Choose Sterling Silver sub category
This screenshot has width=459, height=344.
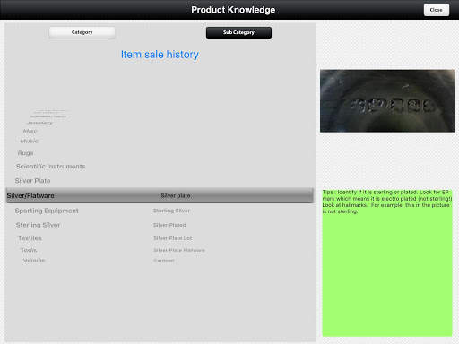(x=171, y=211)
